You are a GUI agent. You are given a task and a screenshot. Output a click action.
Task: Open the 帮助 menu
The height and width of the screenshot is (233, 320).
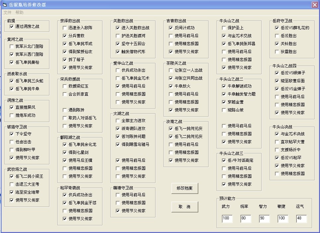pyautogui.click(x=19, y=13)
